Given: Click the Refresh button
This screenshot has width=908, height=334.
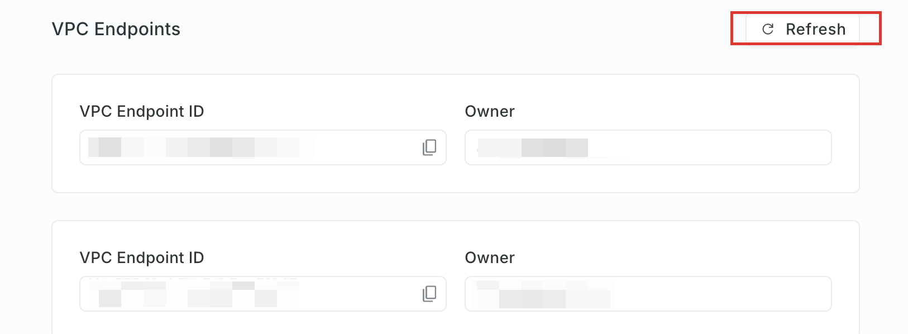Looking at the screenshot, I should [x=802, y=29].
